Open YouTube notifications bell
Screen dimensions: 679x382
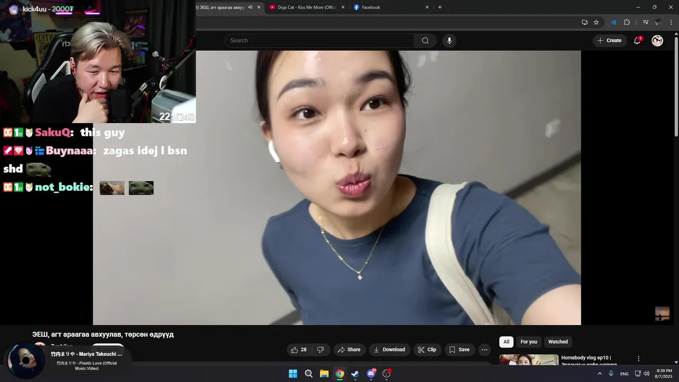637,40
